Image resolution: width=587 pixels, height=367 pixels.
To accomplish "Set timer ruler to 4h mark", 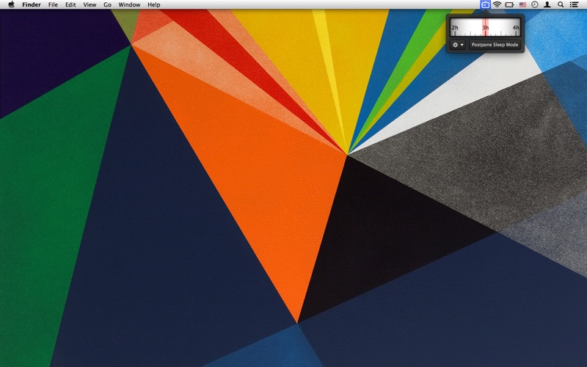I will click(516, 29).
